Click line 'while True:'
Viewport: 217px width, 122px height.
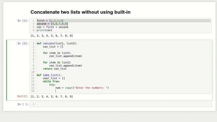(x=52, y=81)
